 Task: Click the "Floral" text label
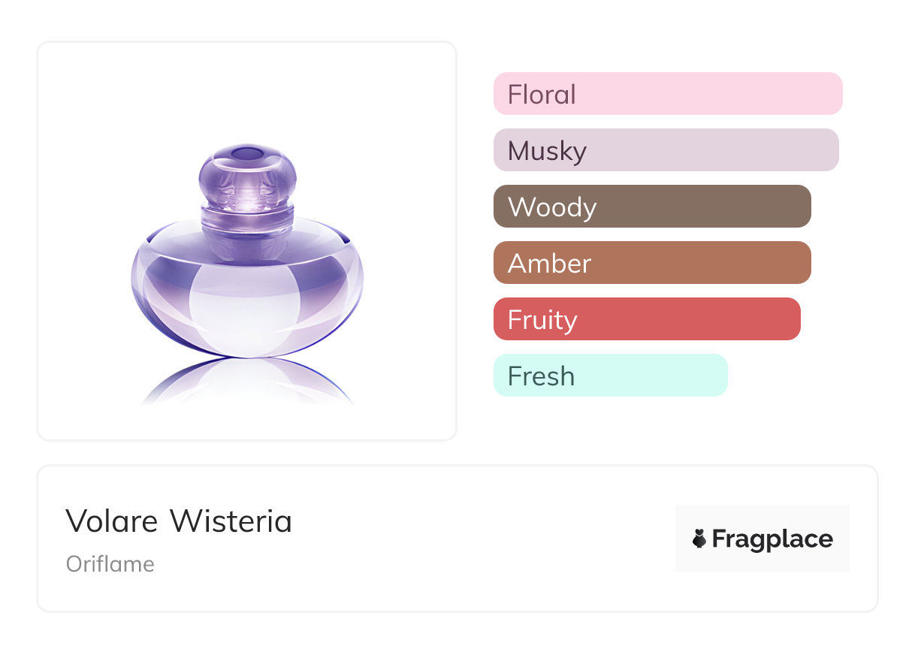coord(542,95)
